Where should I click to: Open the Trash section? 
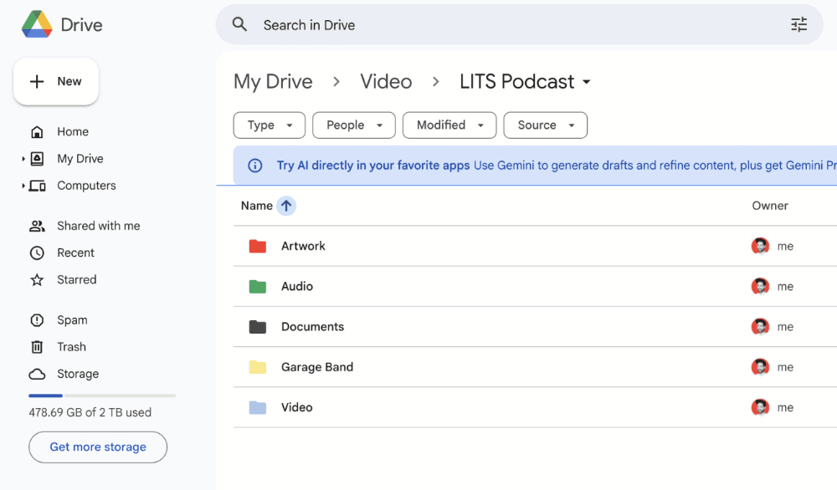click(x=71, y=347)
